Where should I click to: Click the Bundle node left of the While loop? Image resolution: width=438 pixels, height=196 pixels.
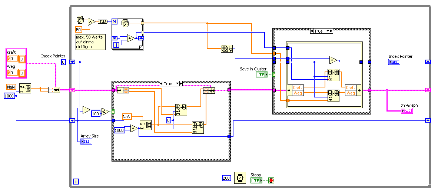pos(54,90)
